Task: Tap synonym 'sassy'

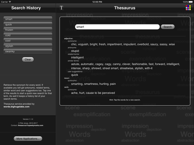Action: [163, 44]
